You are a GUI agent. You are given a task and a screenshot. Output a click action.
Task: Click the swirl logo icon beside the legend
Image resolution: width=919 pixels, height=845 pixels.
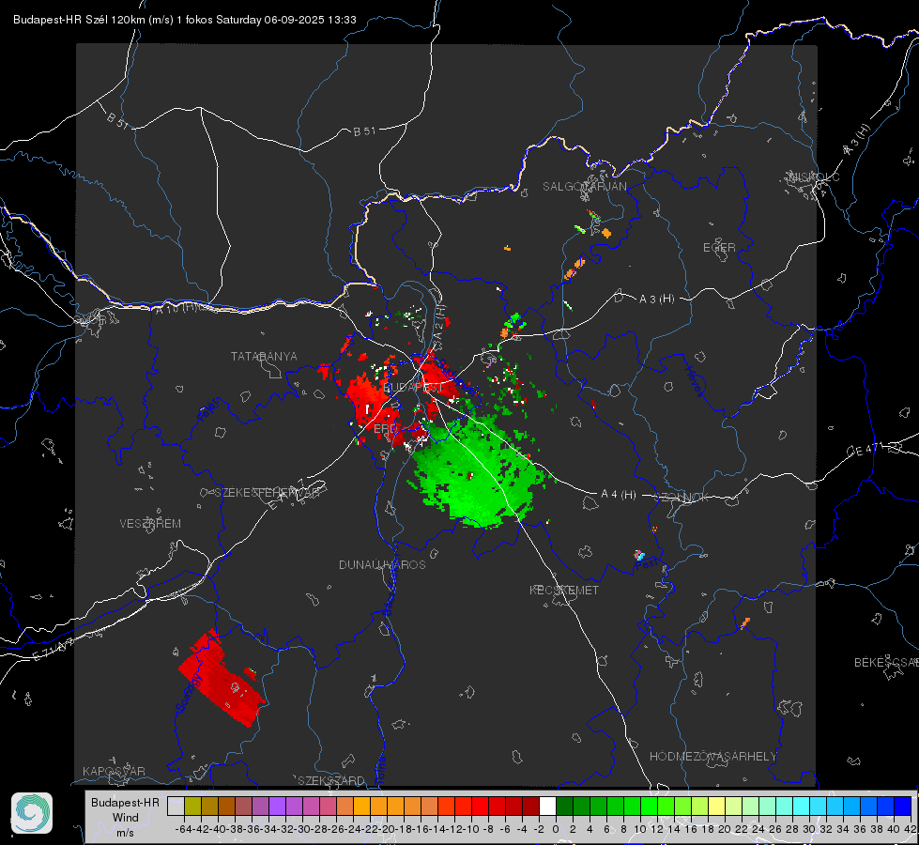(x=32, y=813)
